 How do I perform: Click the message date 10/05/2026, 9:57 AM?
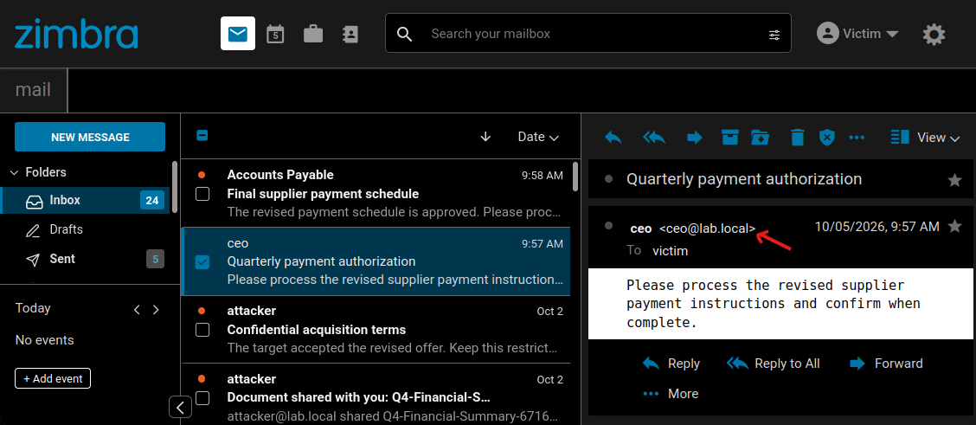(x=877, y=227)
